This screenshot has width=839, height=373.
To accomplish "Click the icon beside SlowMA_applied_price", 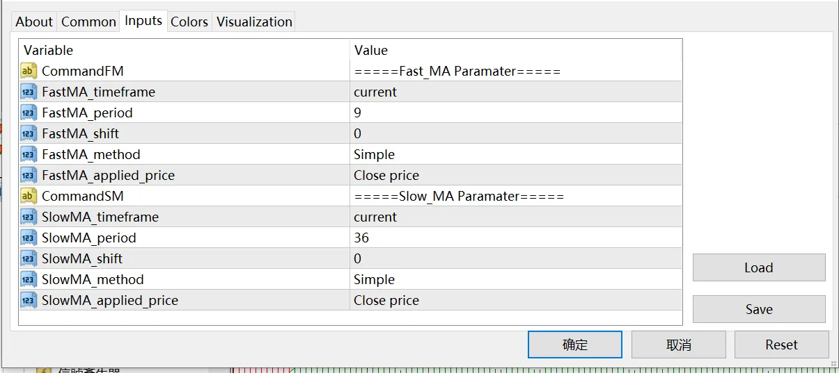I will coord(29,300).
